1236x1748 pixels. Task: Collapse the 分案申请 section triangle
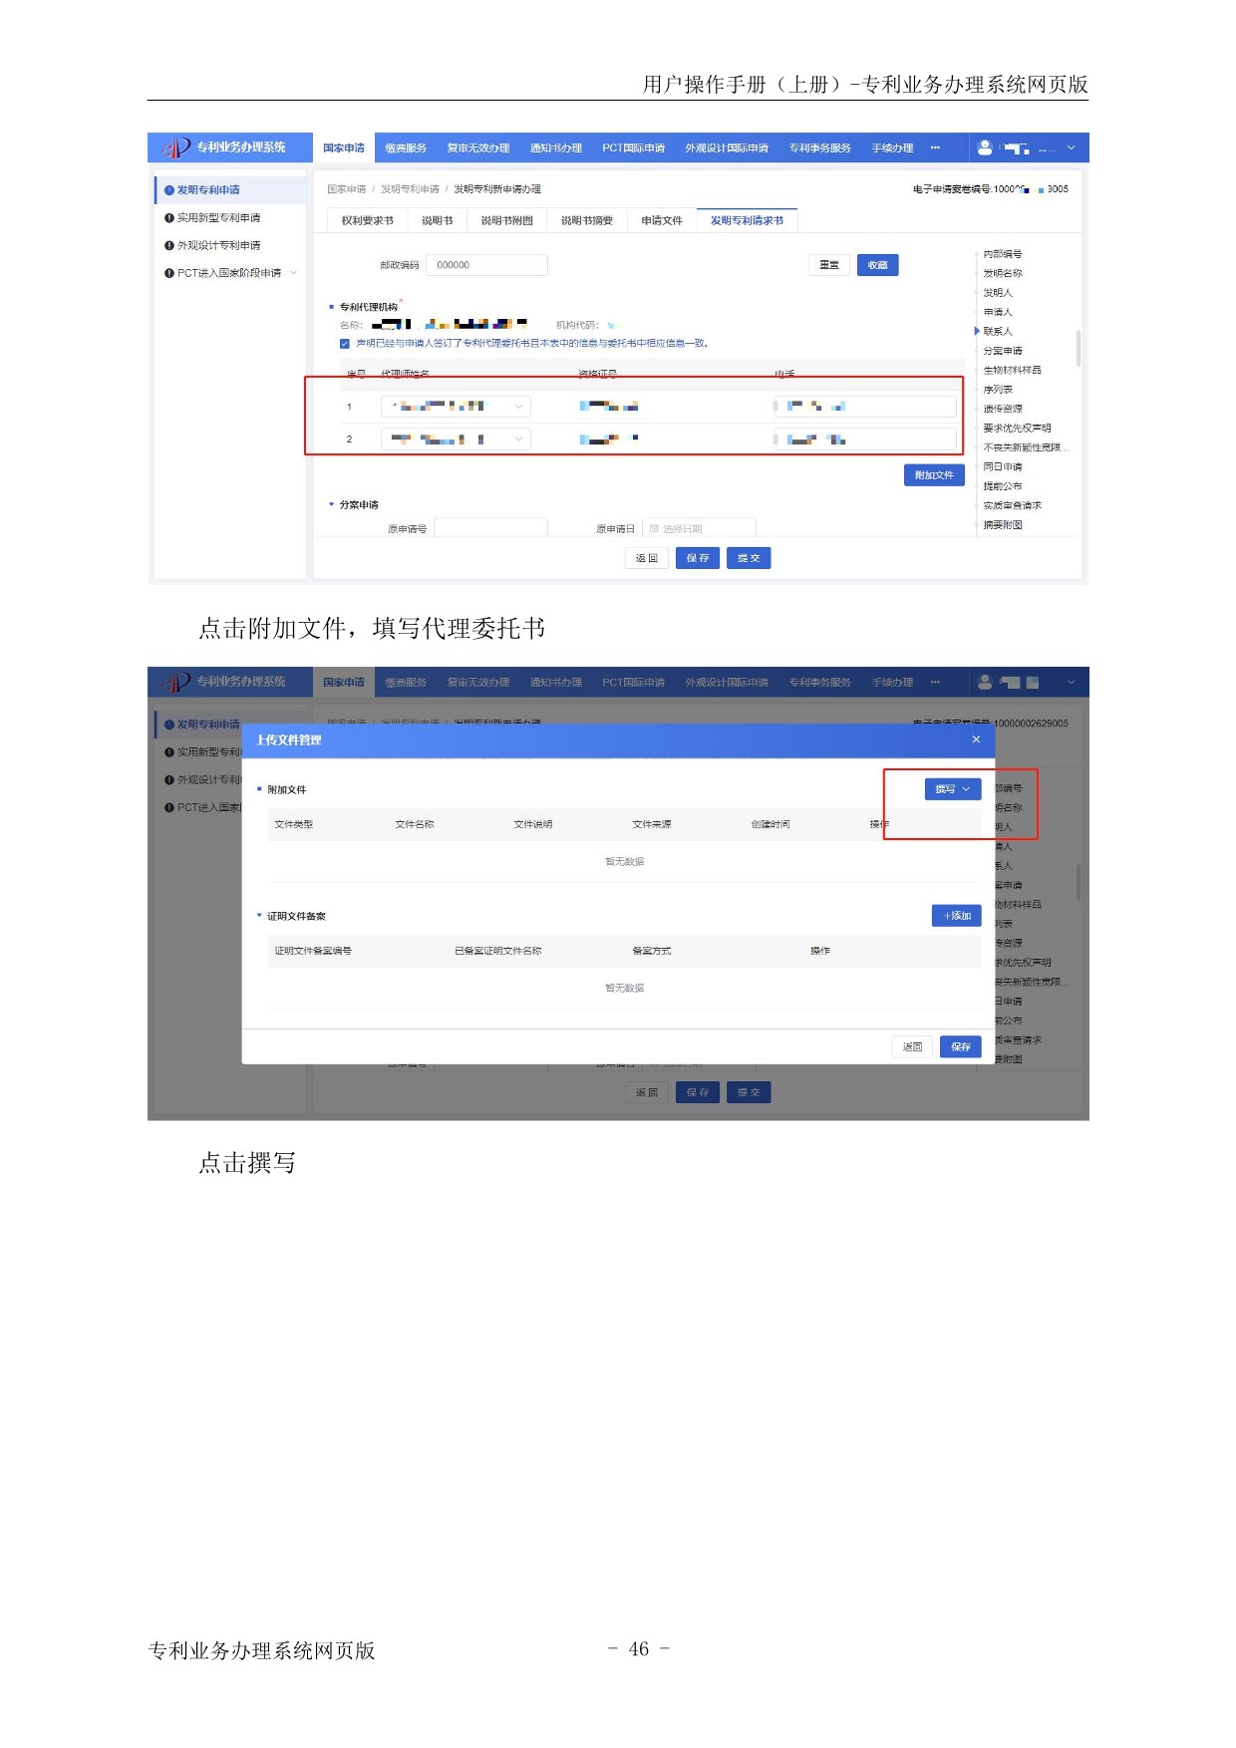pos(332,504)
